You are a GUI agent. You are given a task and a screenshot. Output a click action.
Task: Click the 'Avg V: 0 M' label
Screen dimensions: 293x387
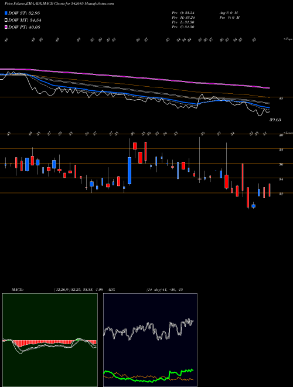pyautogui.click(x=228, y=13)
